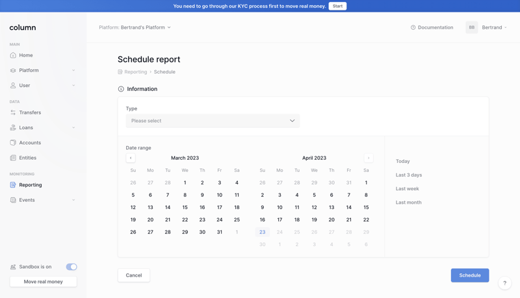The image size is (520, 298).
Task: Select March 1 in the calendar
Action: (185, 183)
